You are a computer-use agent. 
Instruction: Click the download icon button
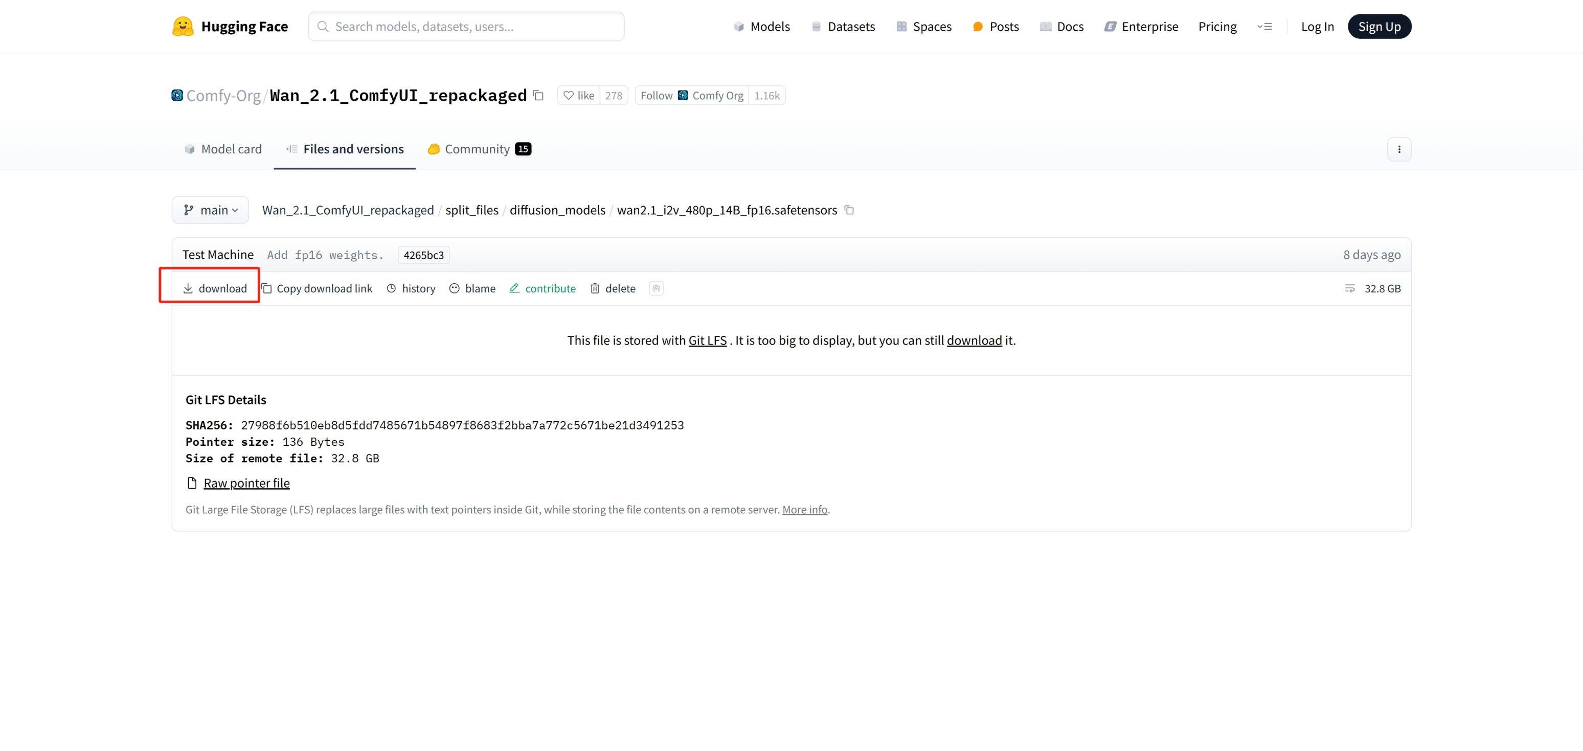coord(188,288)
